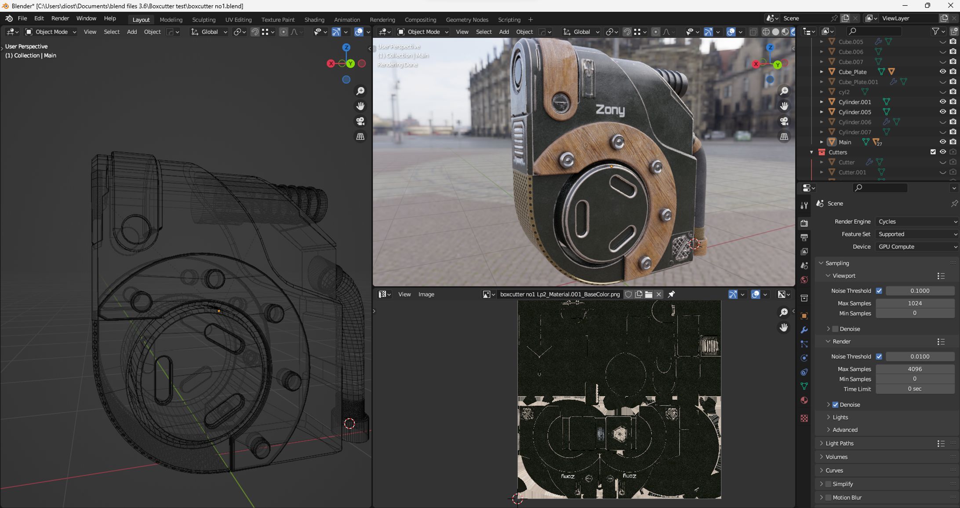Click hand pan icon in image editor
The width and height of the screenshot is (960, 508).
click(x=784, y=328)
